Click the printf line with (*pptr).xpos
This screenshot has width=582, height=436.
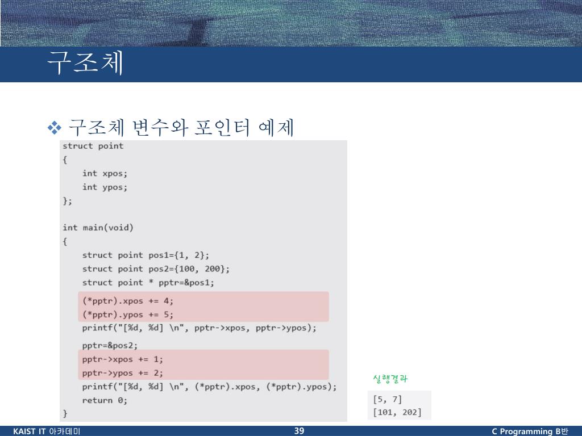click(209, 387)
